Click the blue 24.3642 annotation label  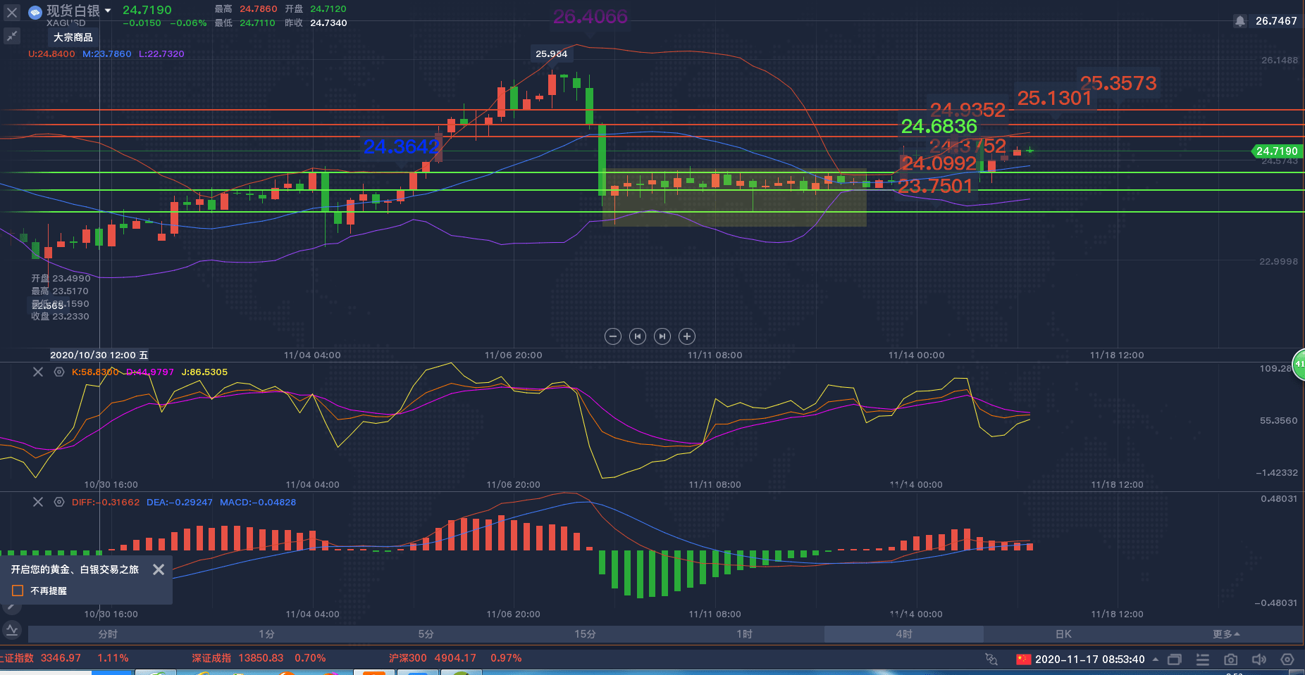point(402,146)
